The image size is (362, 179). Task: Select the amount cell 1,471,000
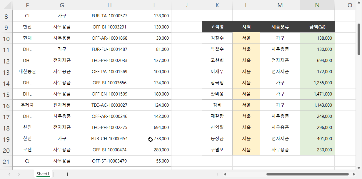click(317, 94)
